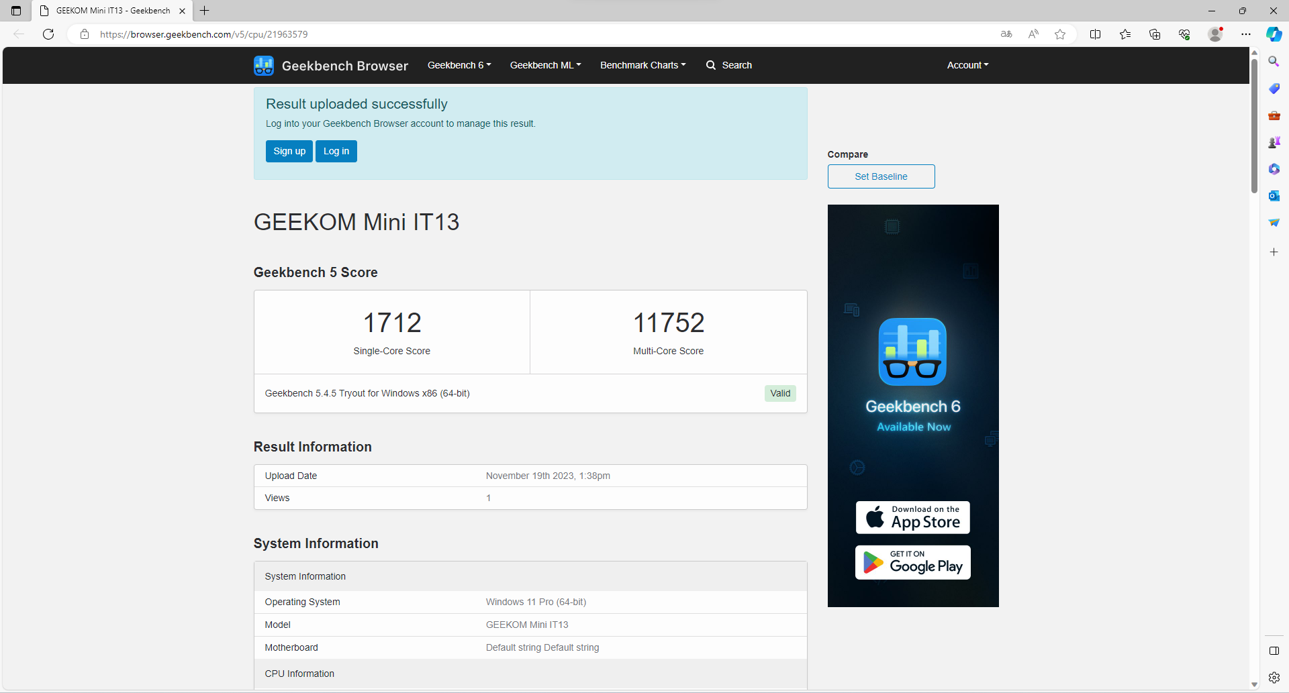Screen dimensions: 1289x693
Task: Open the sidebar Outlook icon
Action: click(x=1274, y=196)
